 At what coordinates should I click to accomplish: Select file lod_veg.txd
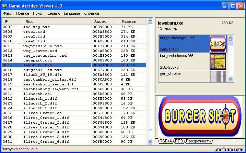(37, 27)
